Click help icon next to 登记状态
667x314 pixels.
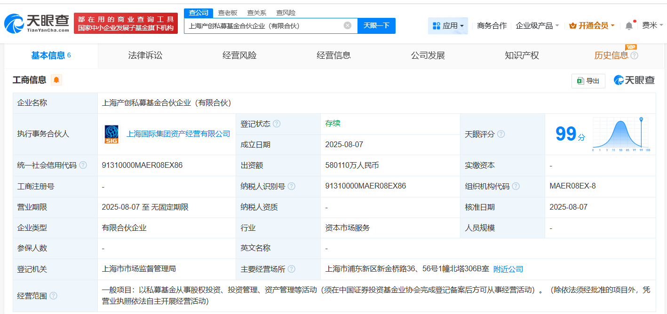coord(277,124)
